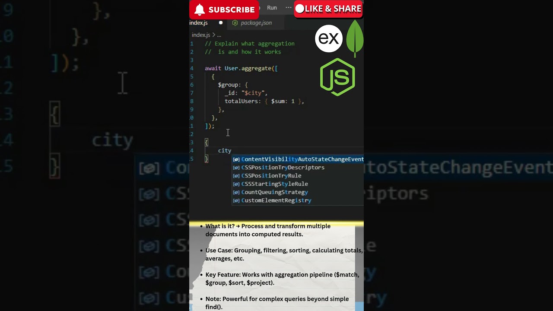Viewport: 553px width, 311px height.
Task: Click comment '// Explain what aggregation'
Action: coord(250,44)
